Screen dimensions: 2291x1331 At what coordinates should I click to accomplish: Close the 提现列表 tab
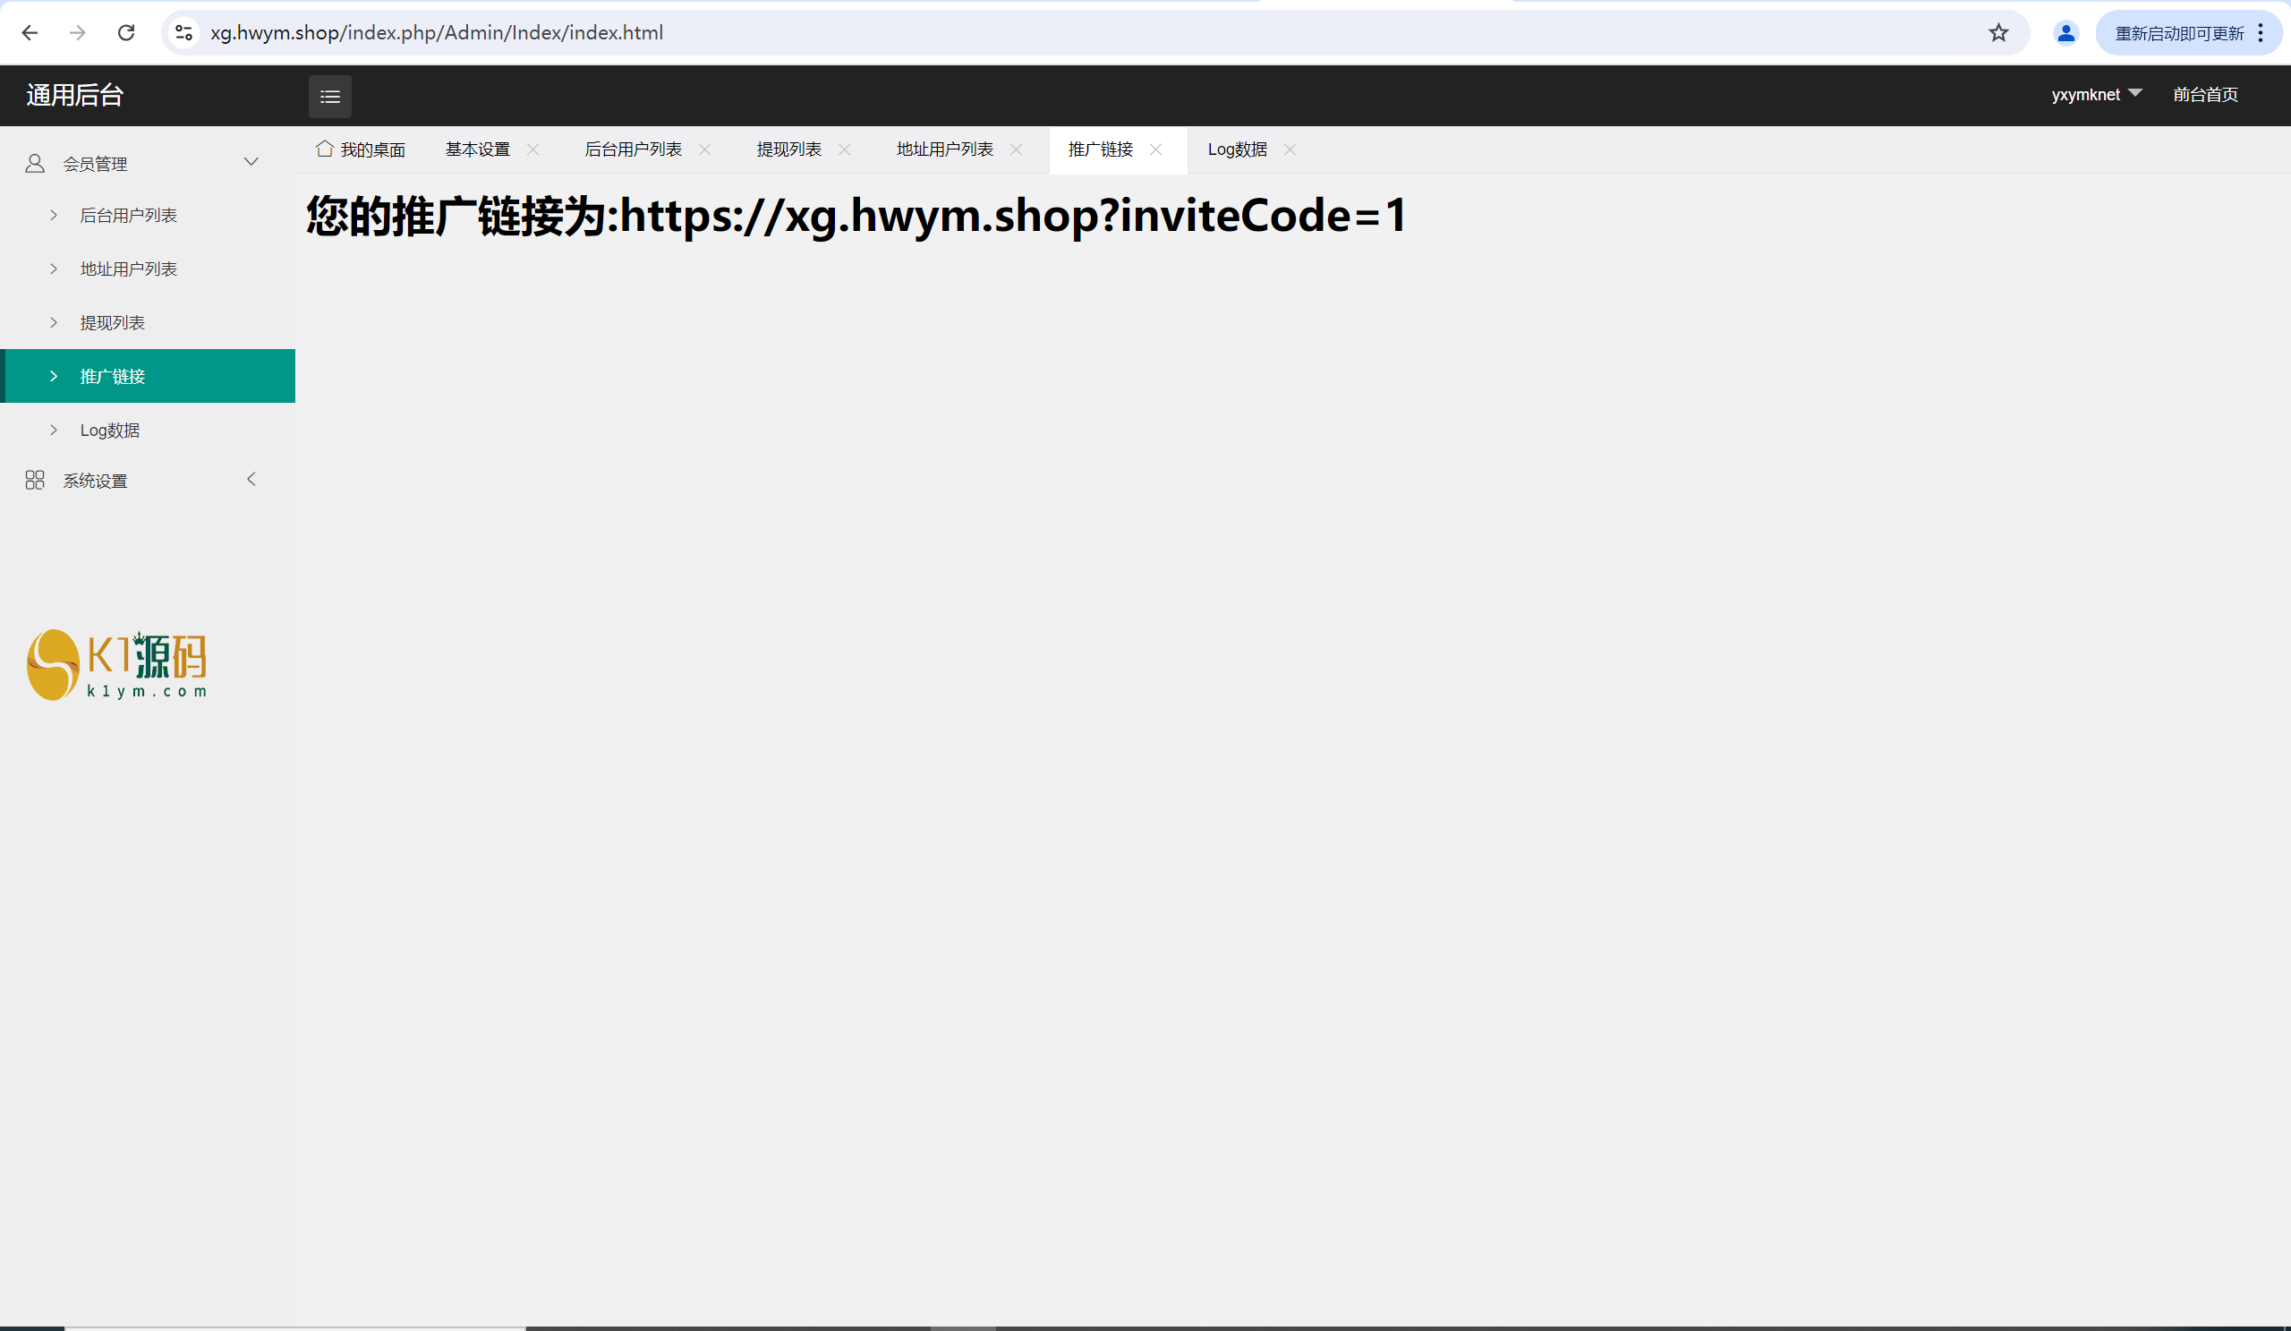[844, 149]
